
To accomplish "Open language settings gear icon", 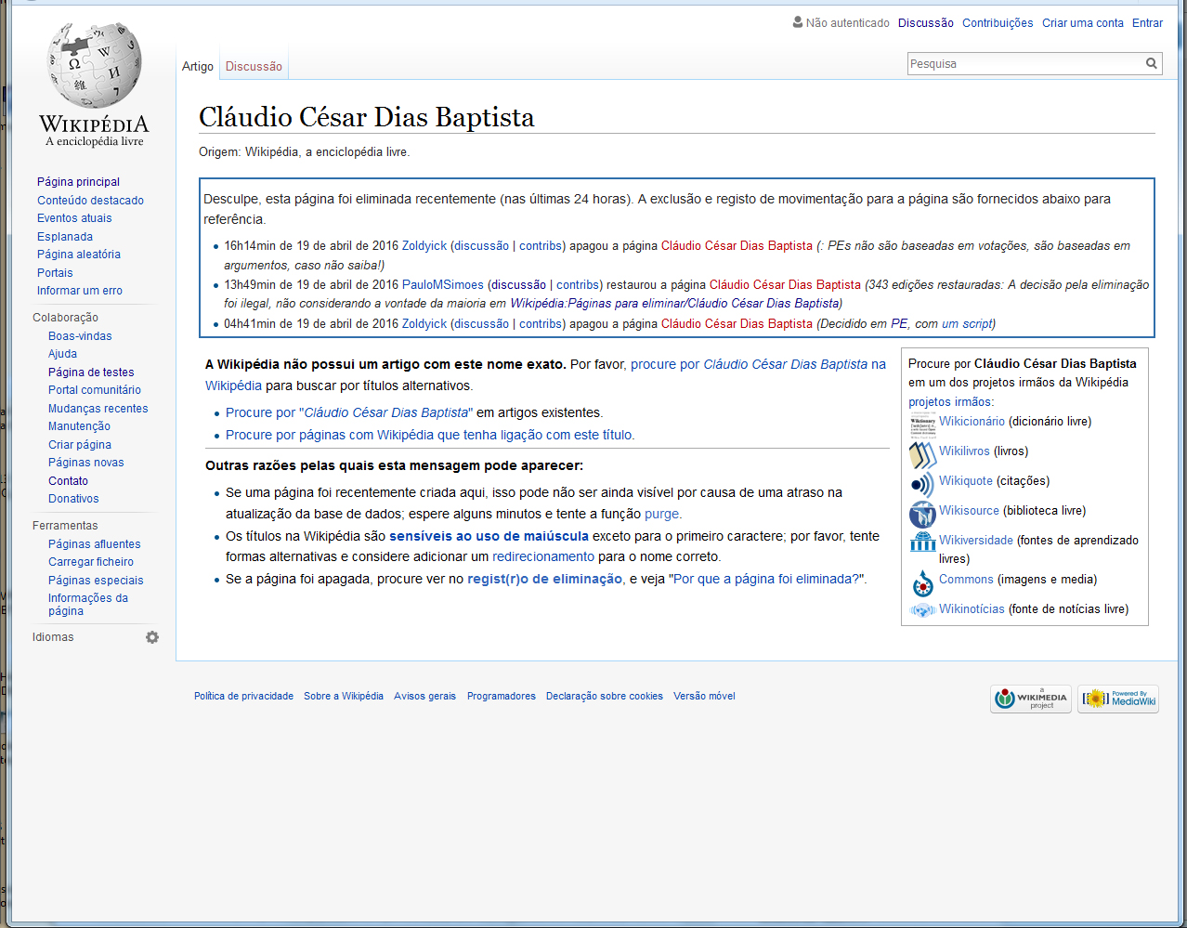I will tap(152, 637).
